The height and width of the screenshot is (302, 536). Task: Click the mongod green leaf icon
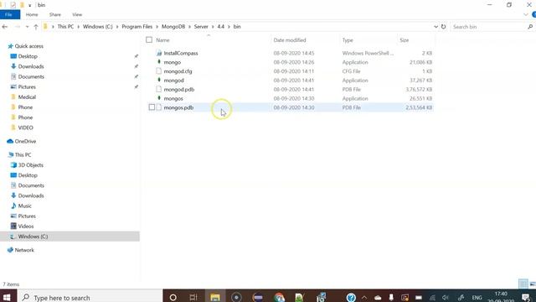[159, 81]
